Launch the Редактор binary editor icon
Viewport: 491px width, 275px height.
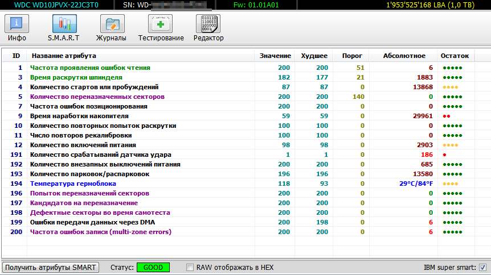[x=208, y=24]
